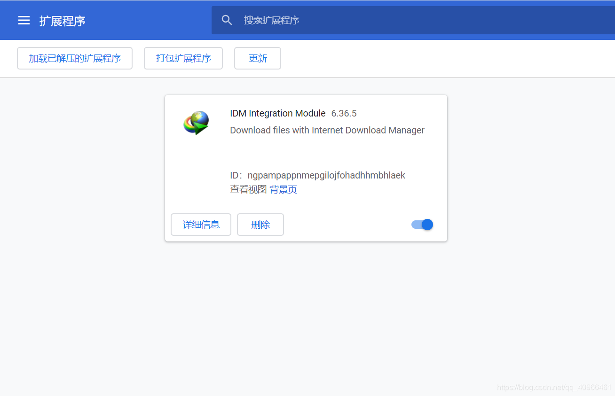Viewport: 615px width, 396px height.
Task: Click 打包扩展程序 button
Action: point(183,58)
